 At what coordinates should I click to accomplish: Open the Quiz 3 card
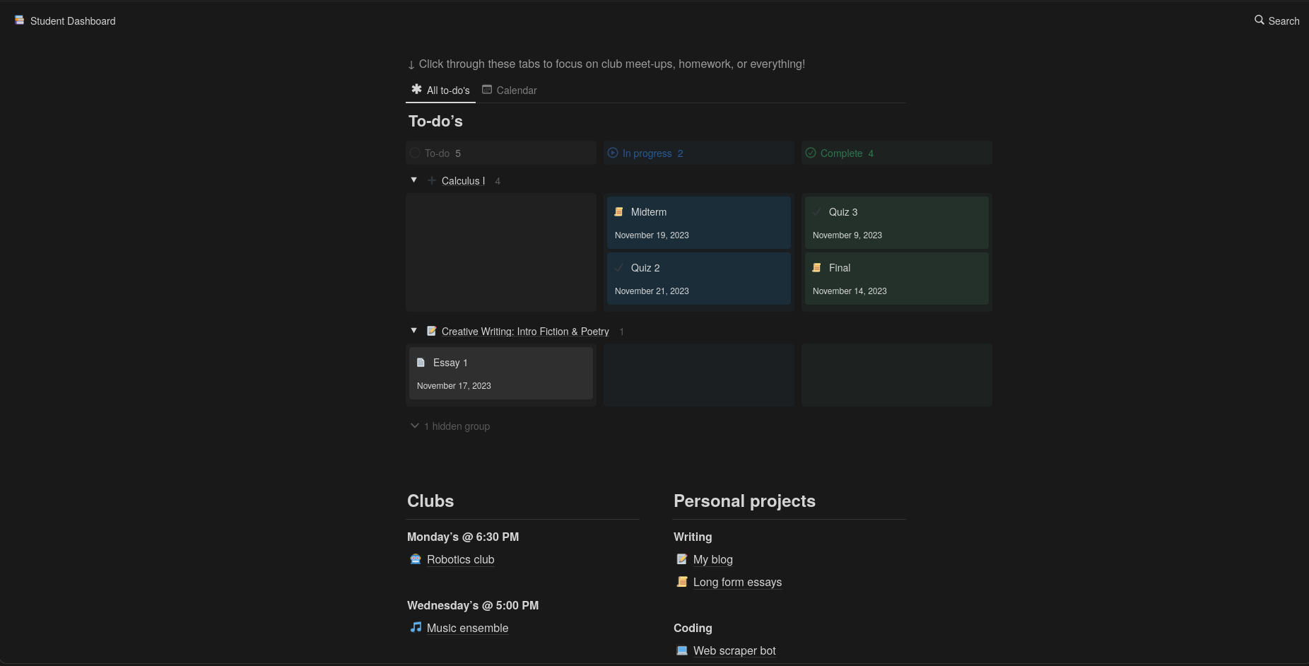point(896,223)
